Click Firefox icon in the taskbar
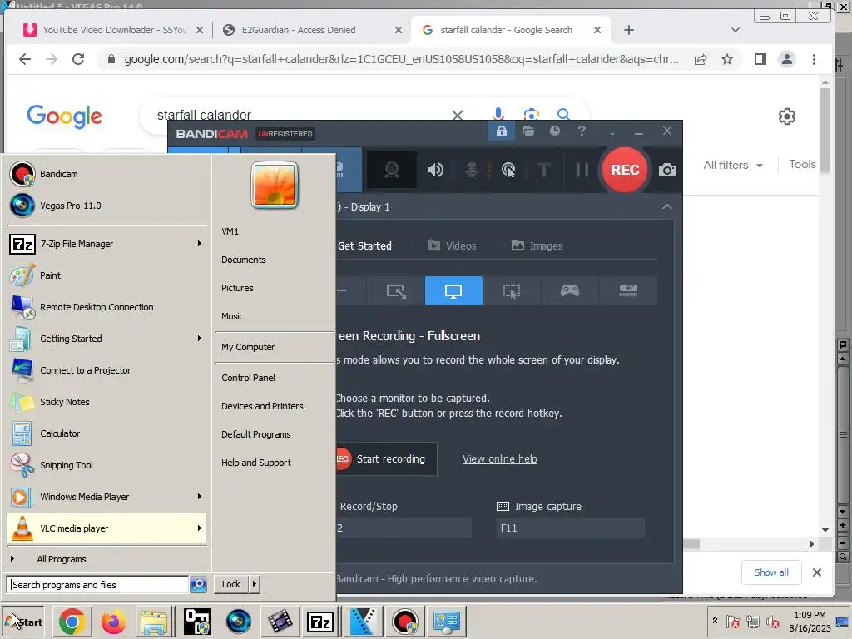 [x=113, y=622]
